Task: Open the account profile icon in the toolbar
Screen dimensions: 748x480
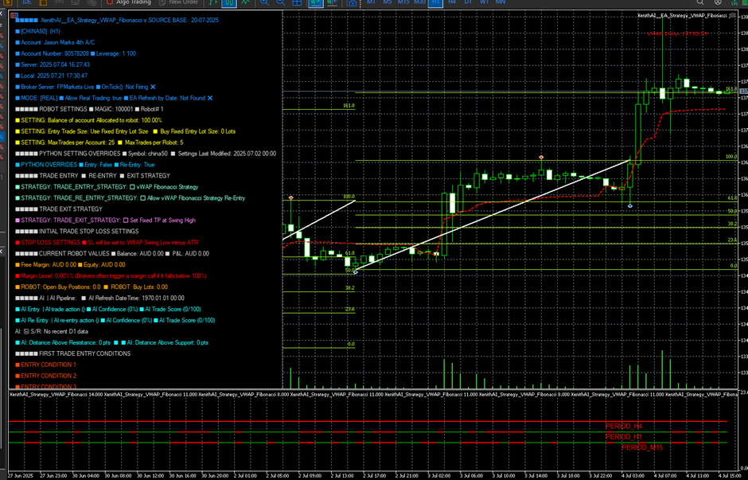Action: pyautogui.click(x=718, y=2)
